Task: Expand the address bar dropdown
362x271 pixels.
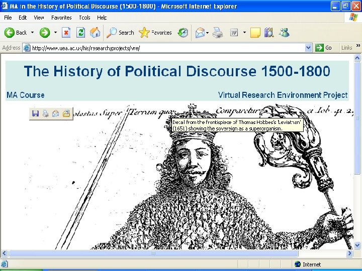Action: tap(308, 48)
